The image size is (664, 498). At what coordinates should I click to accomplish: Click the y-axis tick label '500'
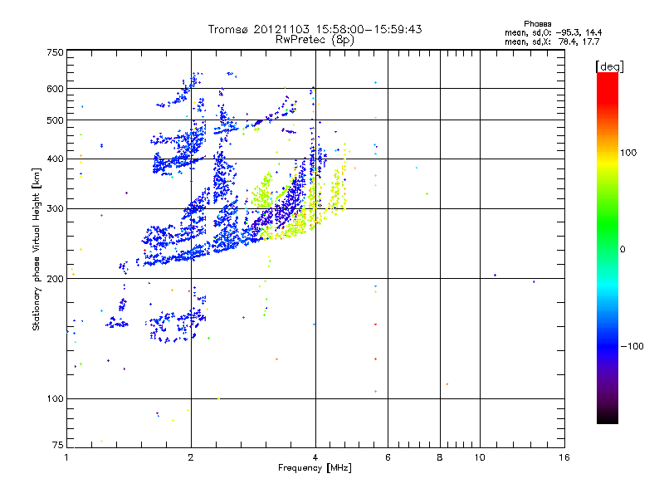[55, 120]
